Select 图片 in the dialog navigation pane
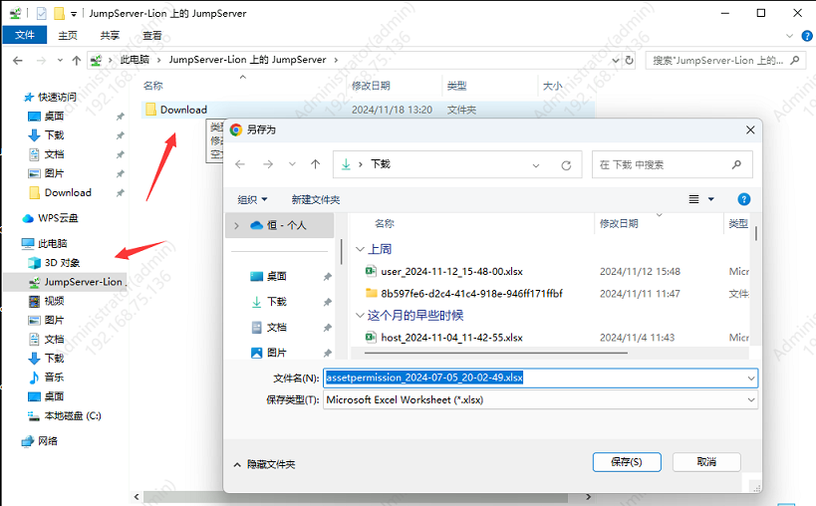 [276, 353]
